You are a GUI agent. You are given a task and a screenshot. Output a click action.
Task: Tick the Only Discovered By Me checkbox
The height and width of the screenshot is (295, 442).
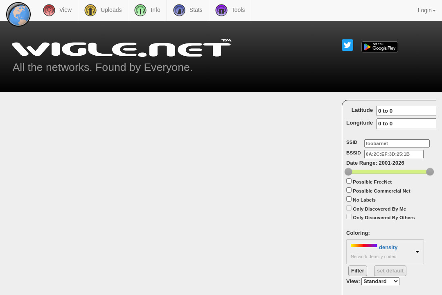pos(349,208)
